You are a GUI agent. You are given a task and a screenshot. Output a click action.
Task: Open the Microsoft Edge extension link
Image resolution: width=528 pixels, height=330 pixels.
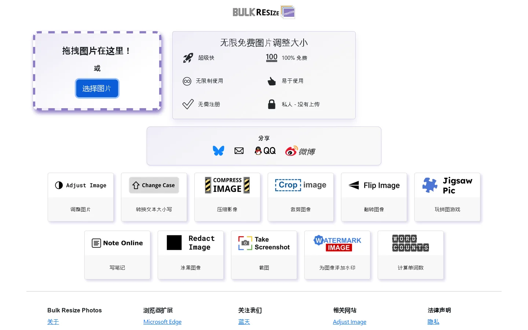click(162, 322)
